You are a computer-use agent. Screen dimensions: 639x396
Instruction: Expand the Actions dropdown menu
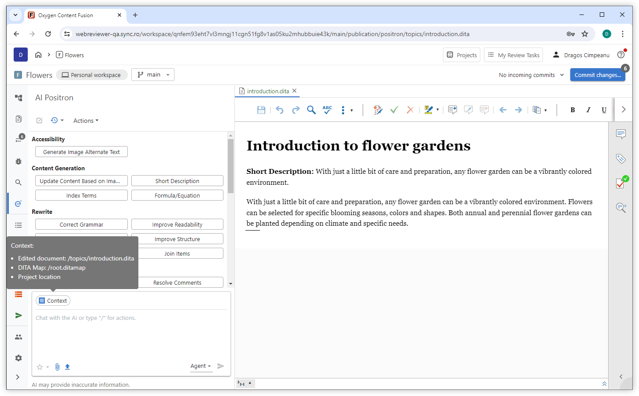(85, 121)
